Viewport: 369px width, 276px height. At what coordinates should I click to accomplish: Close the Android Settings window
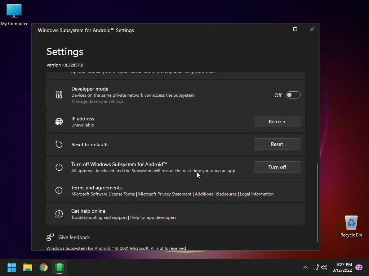click(x=312, y=29)
